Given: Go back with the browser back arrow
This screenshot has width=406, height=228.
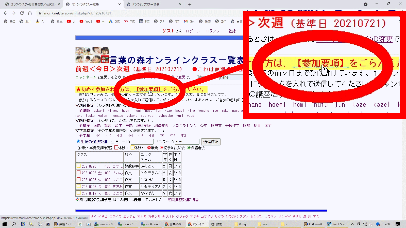Looking at the screenshot, I should (x=6, y=13).
